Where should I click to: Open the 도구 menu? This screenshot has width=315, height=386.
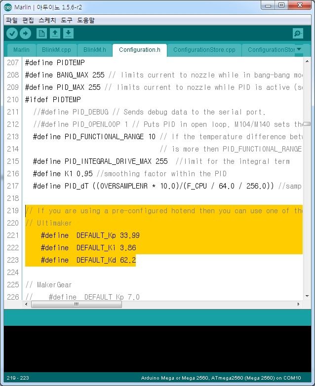click(x=67, y=20)
